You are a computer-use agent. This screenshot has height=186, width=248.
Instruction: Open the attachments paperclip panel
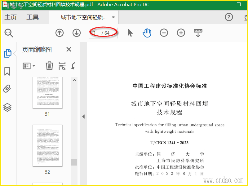click(7, 89)
